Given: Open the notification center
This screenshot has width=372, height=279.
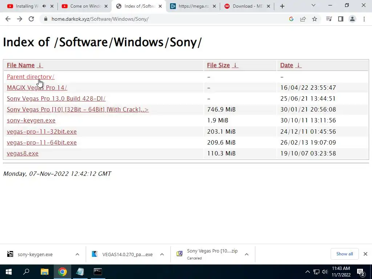Looking at the screenshot, I should tap(361, 272).
